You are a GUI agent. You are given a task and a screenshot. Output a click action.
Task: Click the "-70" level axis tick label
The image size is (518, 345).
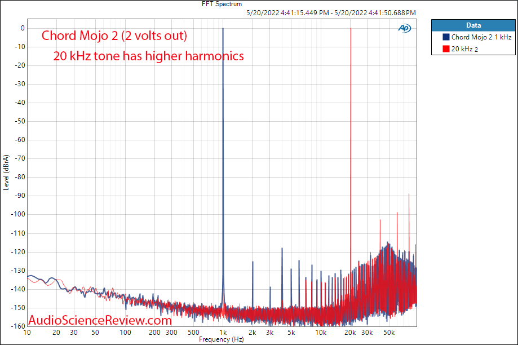(x=20, y=158)
